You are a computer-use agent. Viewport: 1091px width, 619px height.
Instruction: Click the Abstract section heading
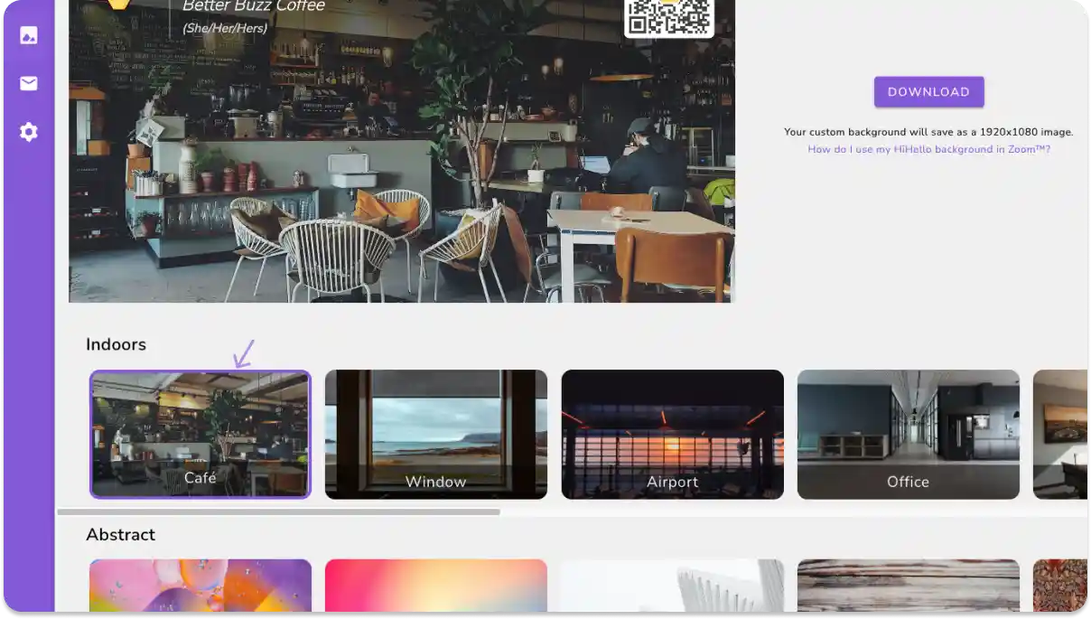click(121, 534)
